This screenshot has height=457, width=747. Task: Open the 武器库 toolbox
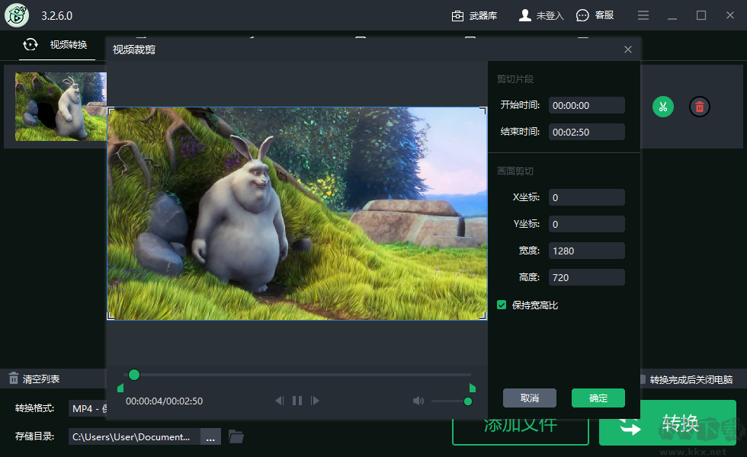(x=474, y=16)
